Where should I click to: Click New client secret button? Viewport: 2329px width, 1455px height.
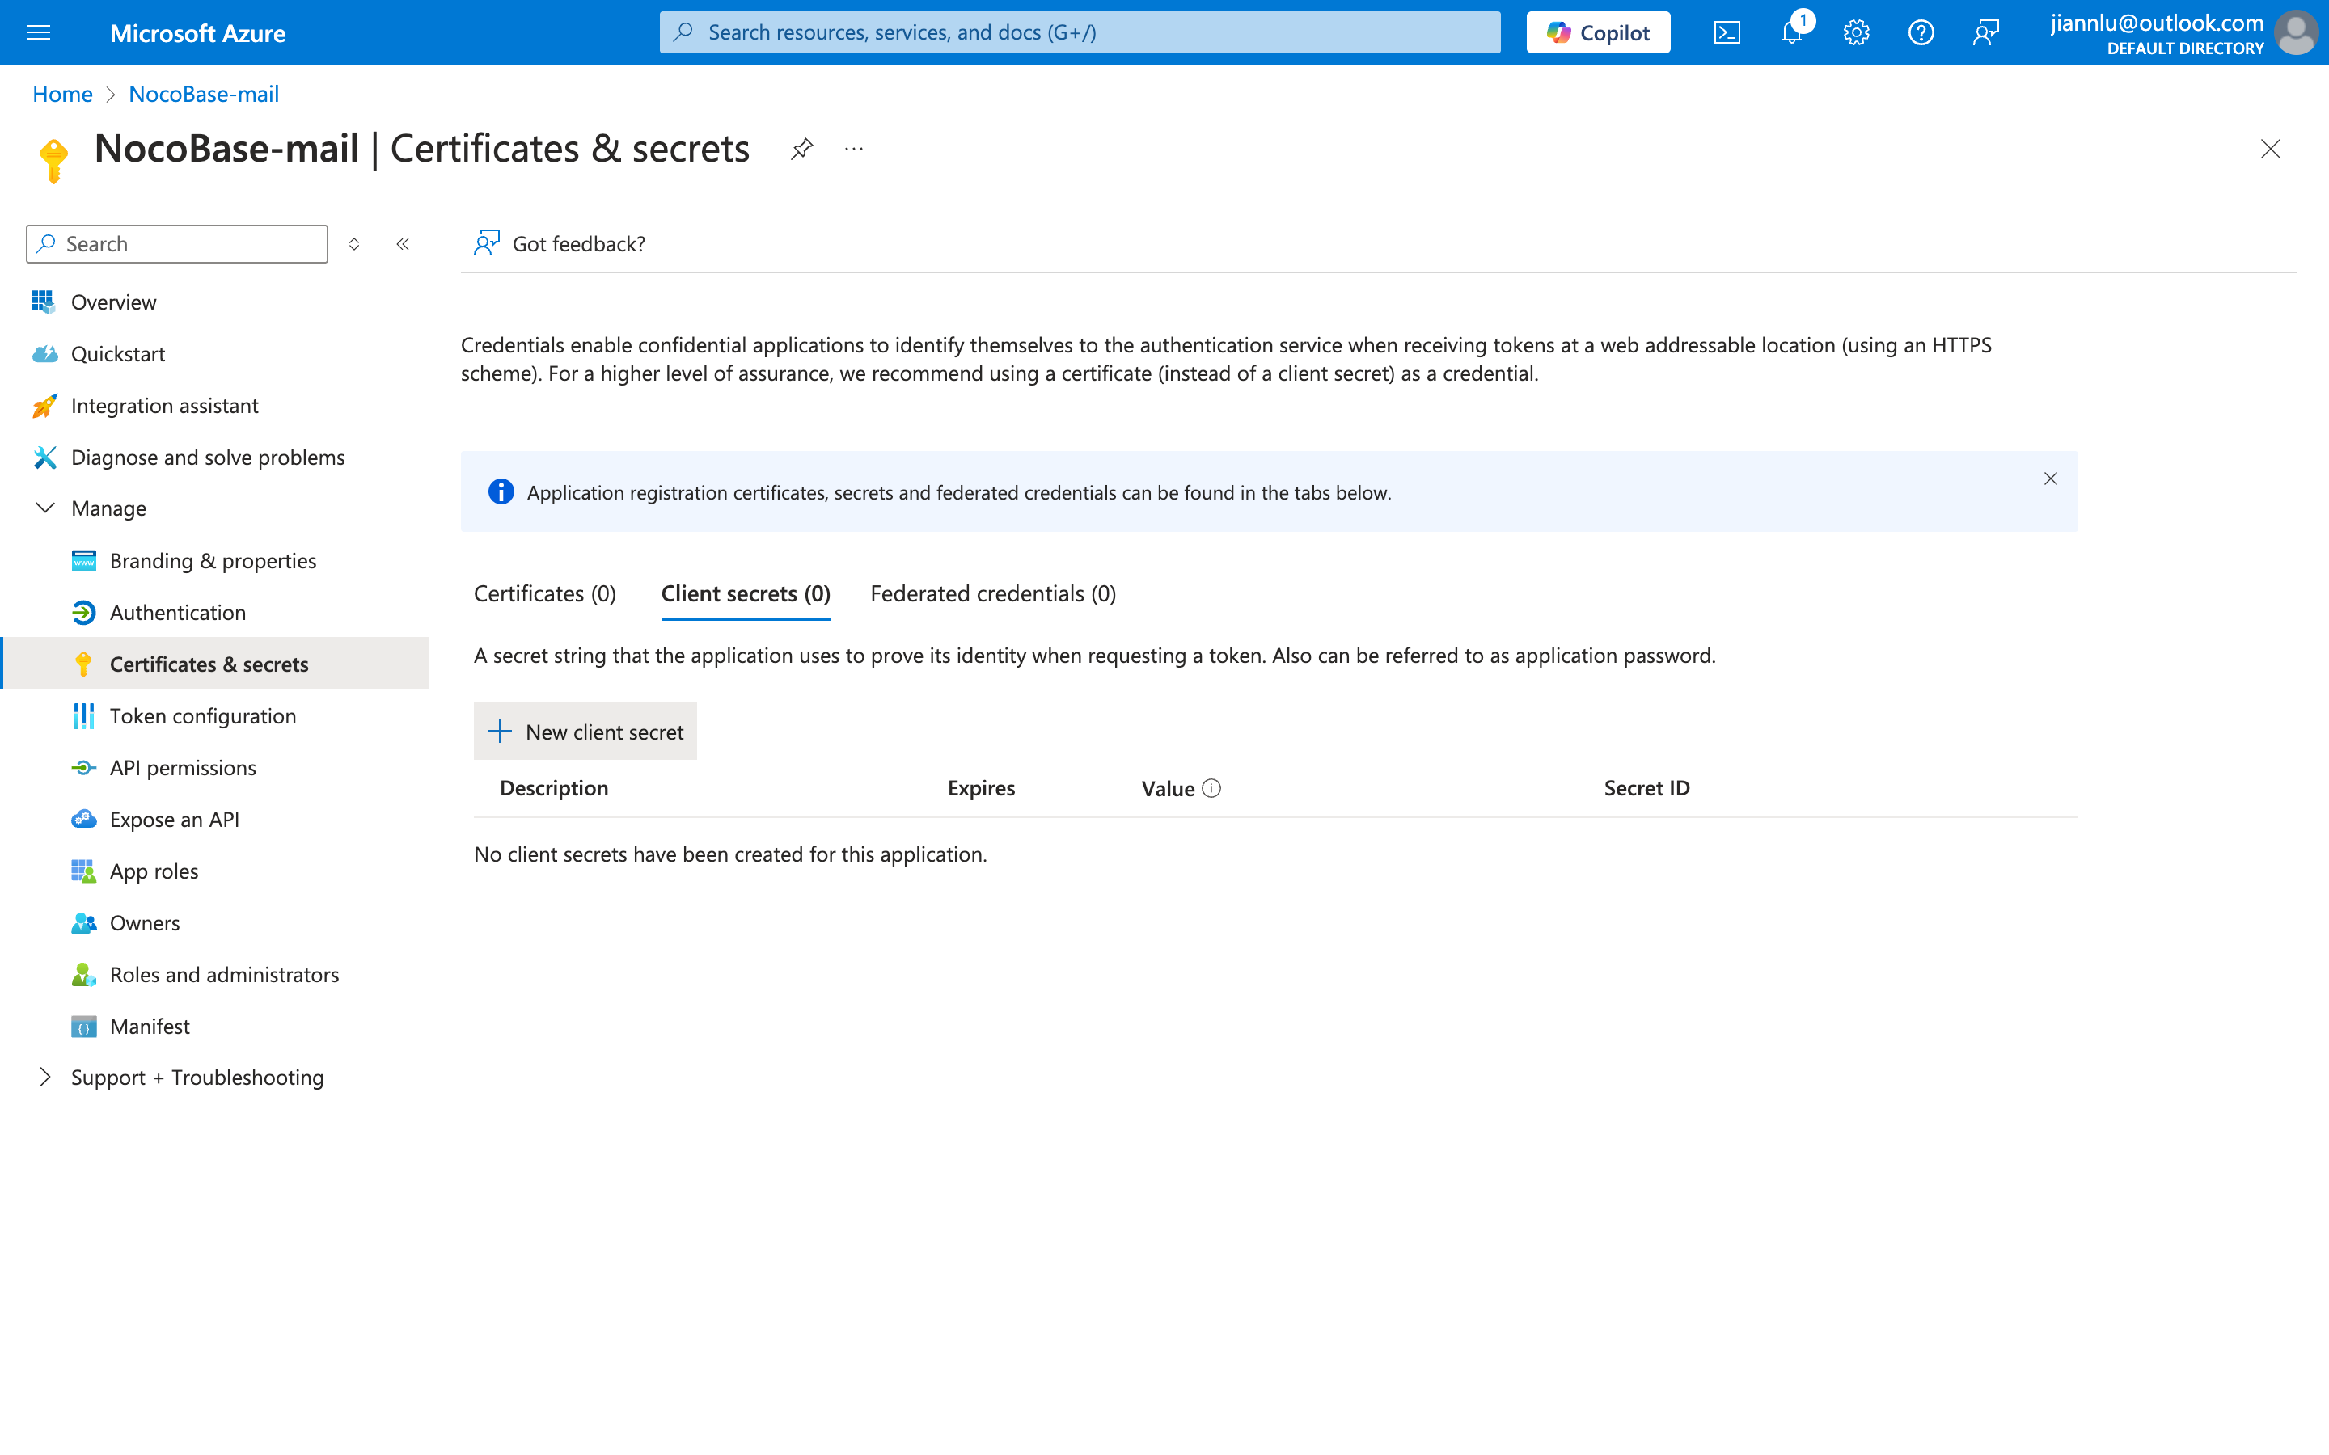tap(585, 732)
